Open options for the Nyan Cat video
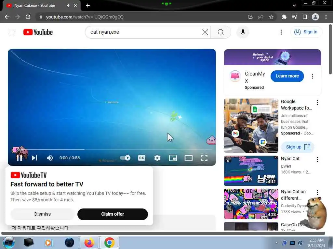Viewport: 333px width, 249px height. click(317, 160)
